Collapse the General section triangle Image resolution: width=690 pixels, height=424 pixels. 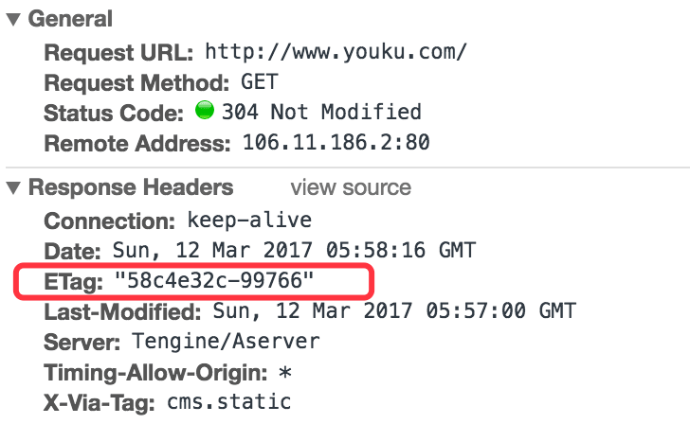[x=13, y=19]
